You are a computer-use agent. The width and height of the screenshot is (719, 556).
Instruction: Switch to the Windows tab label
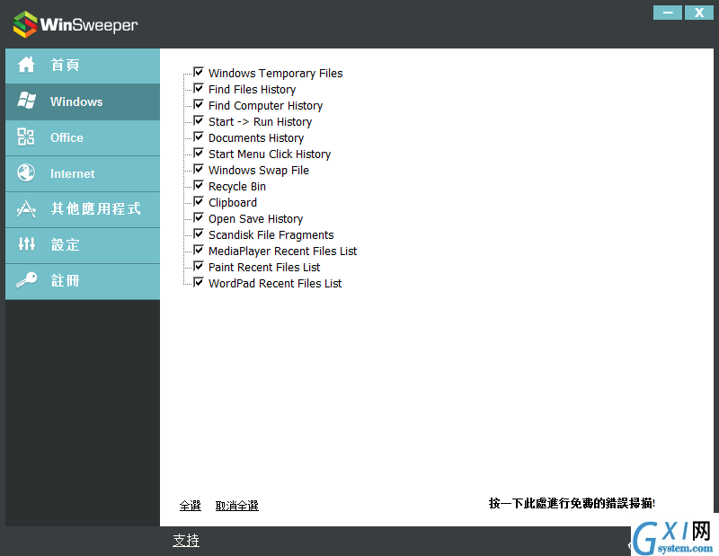76,101
